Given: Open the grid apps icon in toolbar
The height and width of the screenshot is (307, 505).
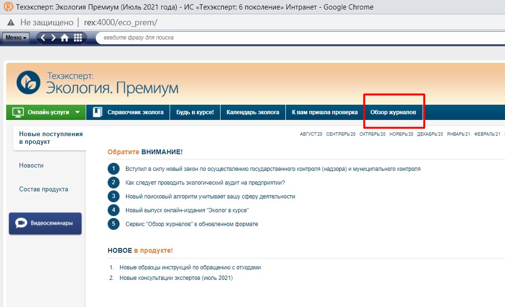Looking at the screenshot, I should pyautogui.click(x=78, y=38).
